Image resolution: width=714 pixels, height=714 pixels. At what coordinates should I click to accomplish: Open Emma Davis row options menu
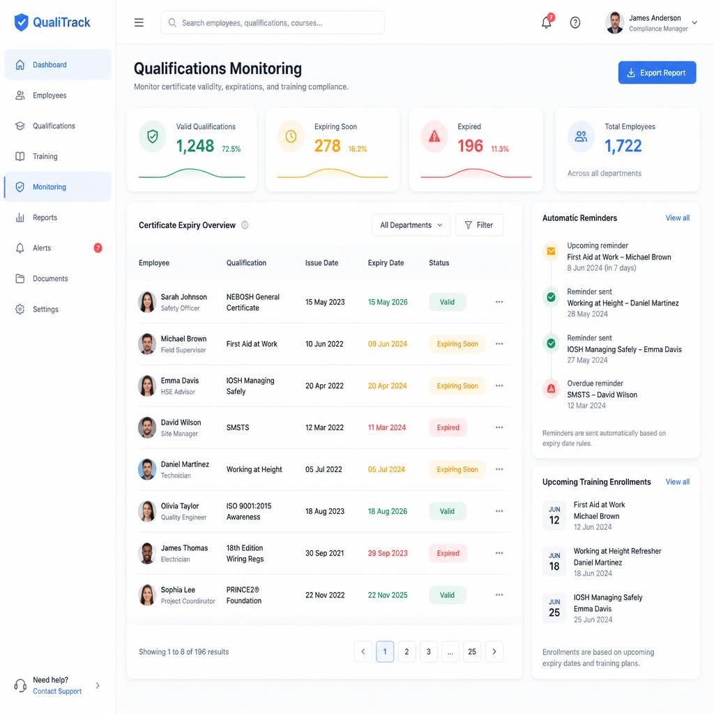[x=499, y=386]
